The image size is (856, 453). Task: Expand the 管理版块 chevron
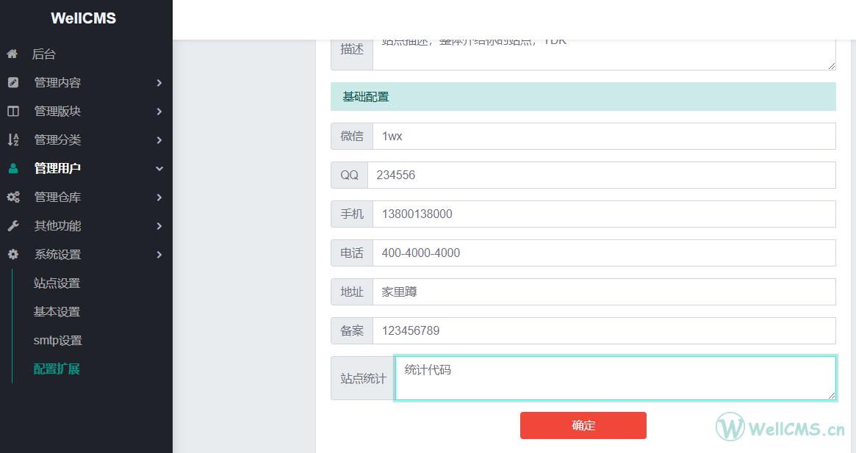tap(159, 112)
